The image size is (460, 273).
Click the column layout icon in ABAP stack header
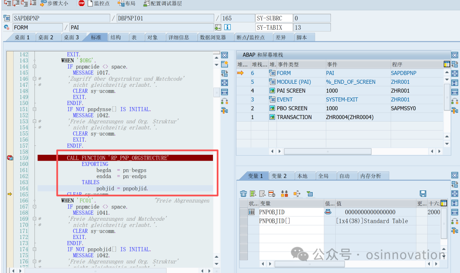coord(447,64)
